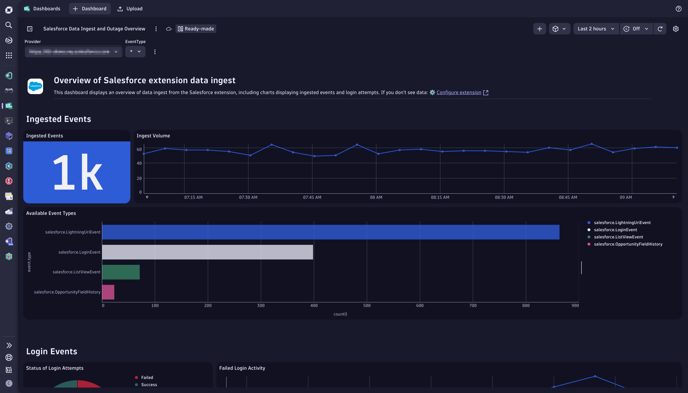Screen dimensions: 688x393
Task: Go to Dashboards in top bar
Action: pos(42,9)
